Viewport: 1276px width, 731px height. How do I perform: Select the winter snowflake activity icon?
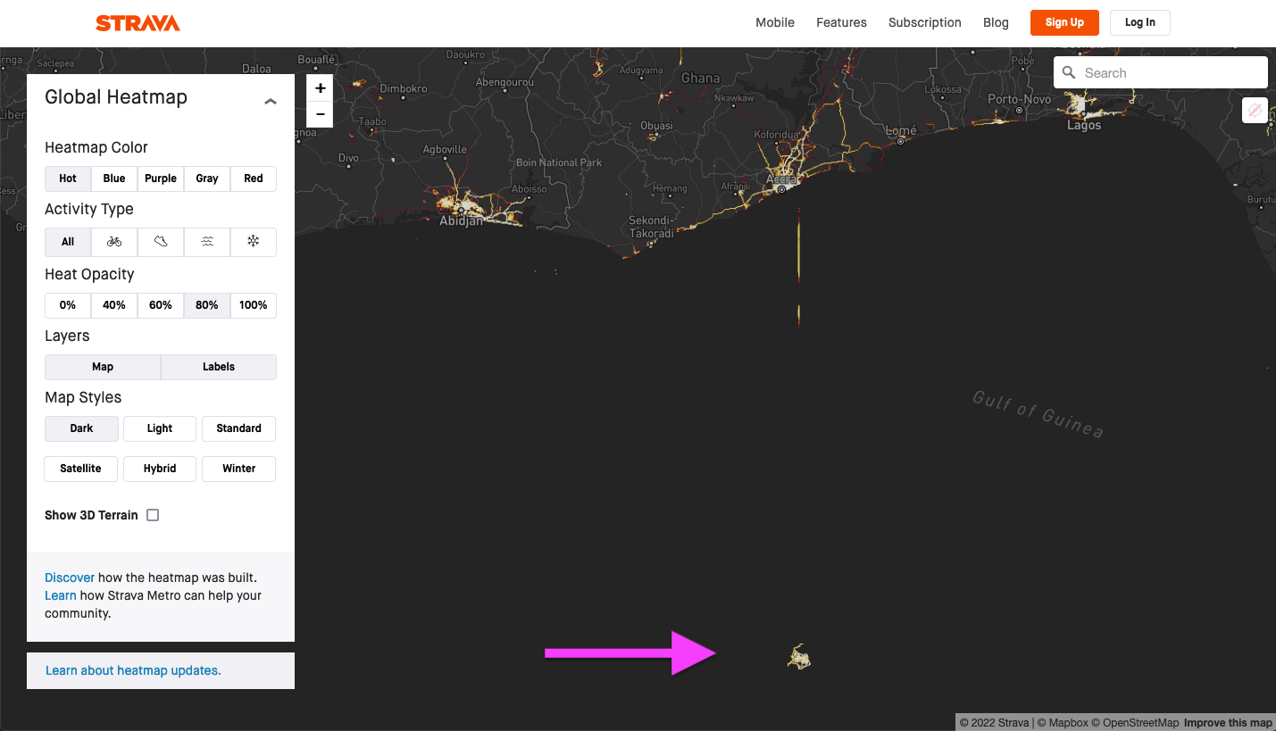click(x=254, y=242)
